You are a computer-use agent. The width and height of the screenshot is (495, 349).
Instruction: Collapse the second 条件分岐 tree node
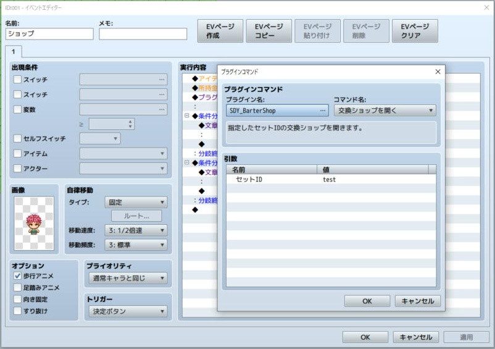187,162
